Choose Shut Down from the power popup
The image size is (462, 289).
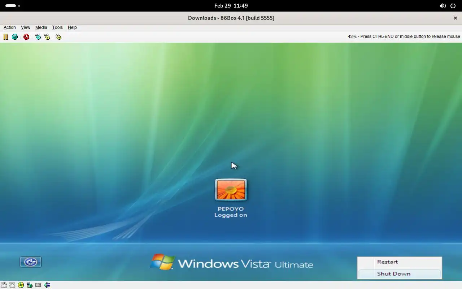click(400, 274)
